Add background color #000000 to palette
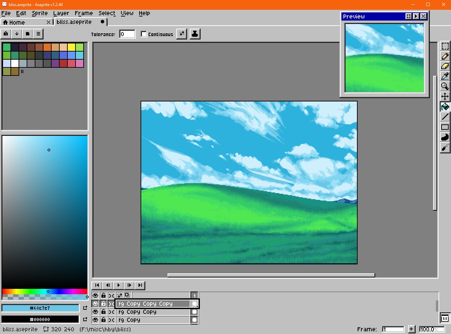 pos(85,319)
